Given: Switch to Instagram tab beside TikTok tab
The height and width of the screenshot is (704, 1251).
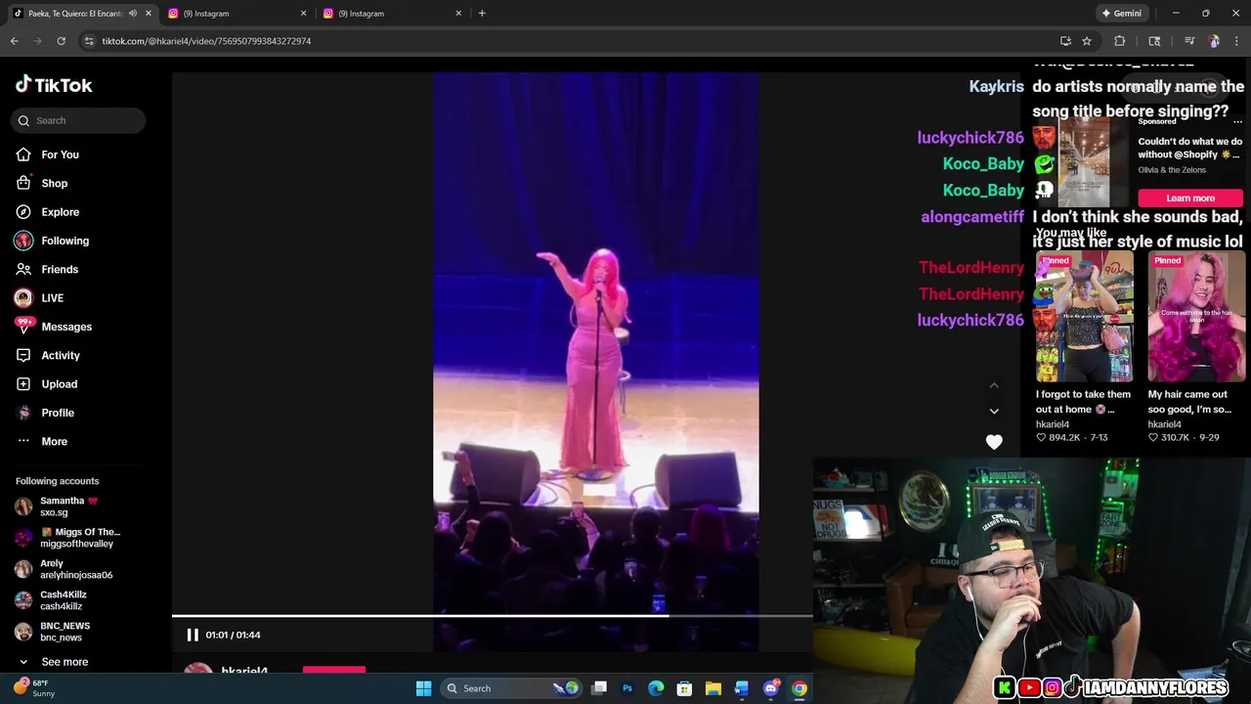Looking at the screenshot, I should point(237,14).
